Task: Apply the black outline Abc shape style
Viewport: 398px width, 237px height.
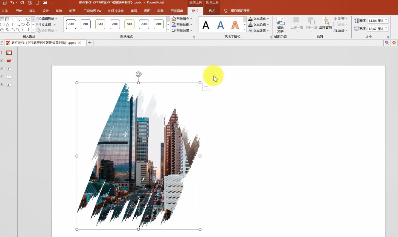Action: pos(71,24)
